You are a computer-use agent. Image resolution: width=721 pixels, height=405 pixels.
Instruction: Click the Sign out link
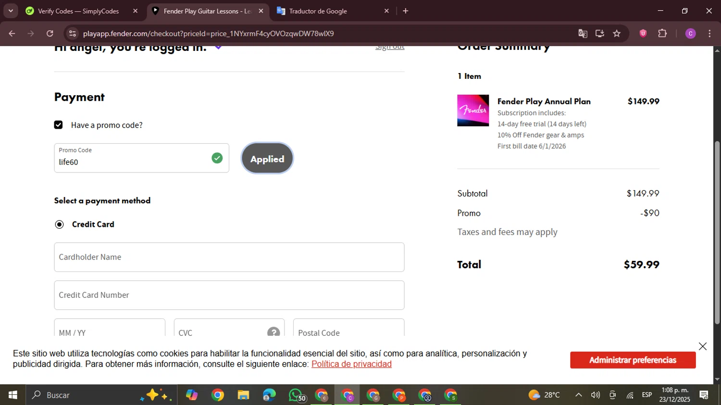coord(390,48)
